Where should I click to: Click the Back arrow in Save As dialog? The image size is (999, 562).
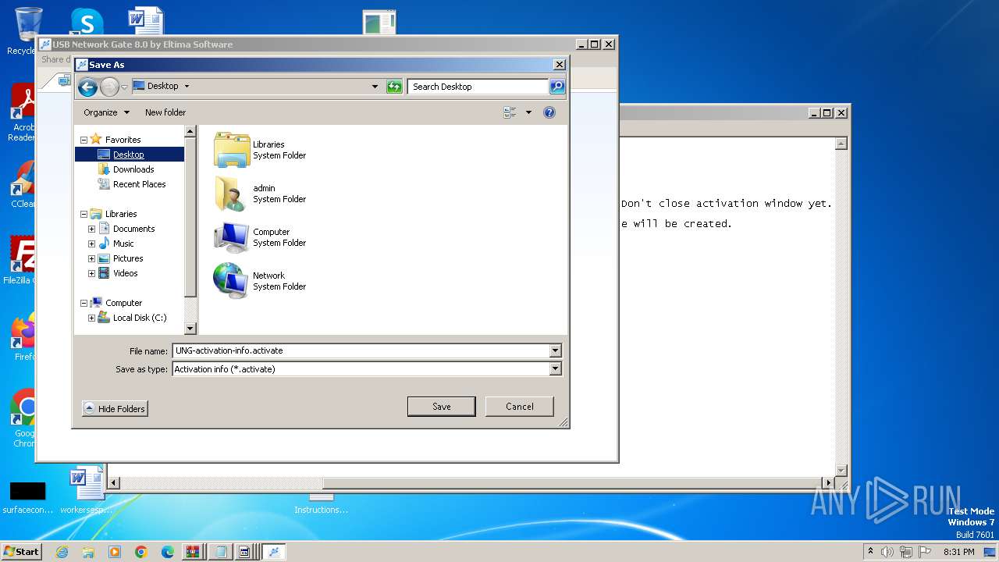87,87
